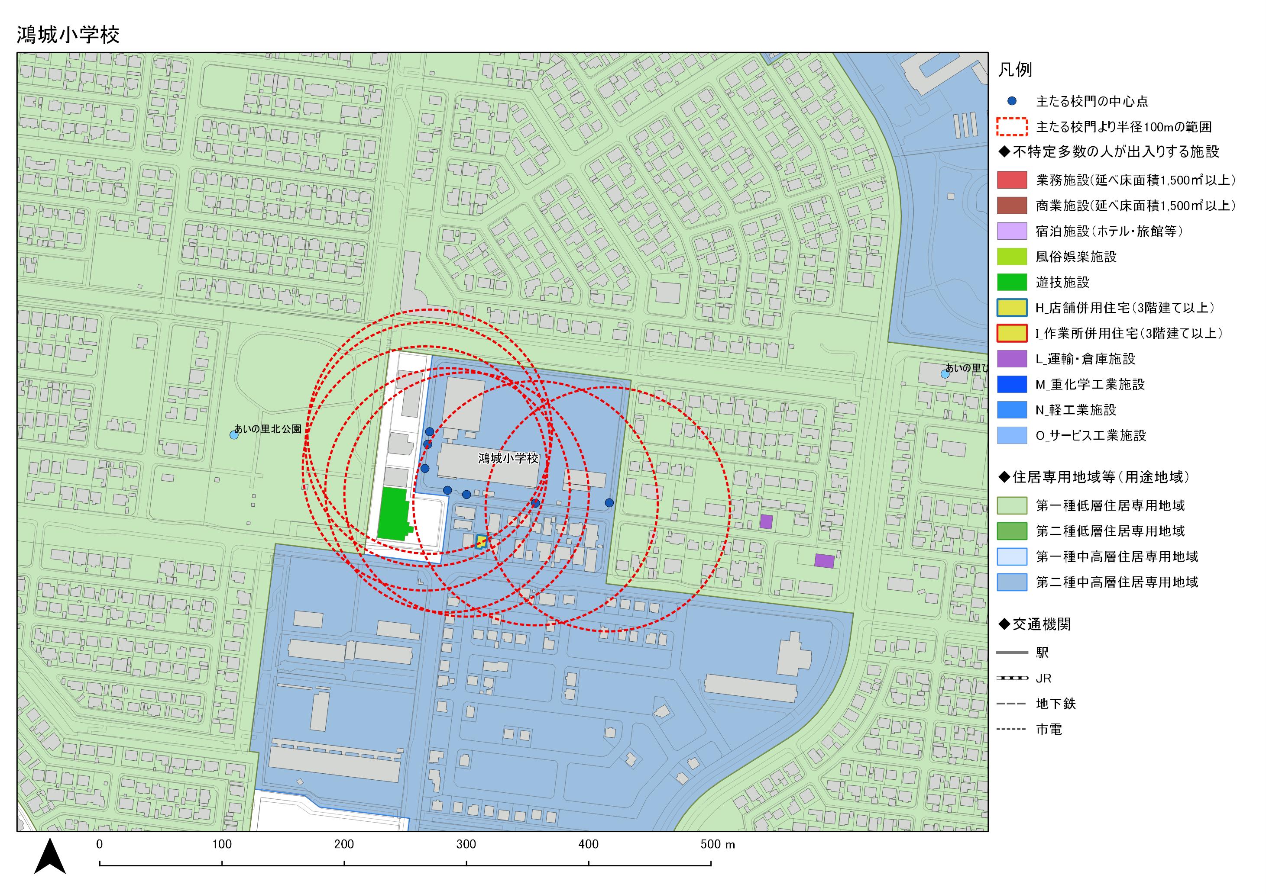Click the 風俗娯楽施設 lime swatch
This screenshot has height=894, width=1266.
pyautogui.click(x=1012, y=257)
